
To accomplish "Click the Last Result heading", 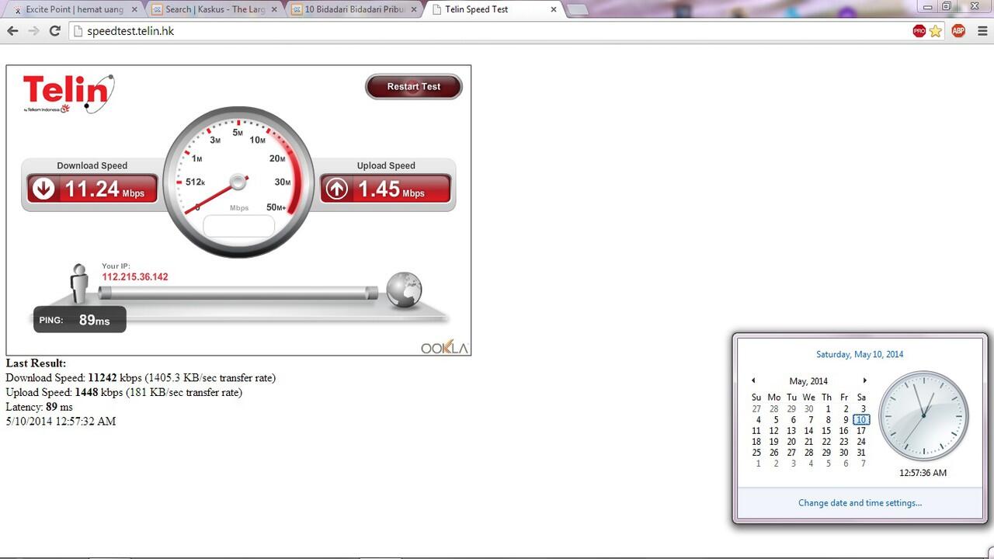I will [x=36, y=363].
